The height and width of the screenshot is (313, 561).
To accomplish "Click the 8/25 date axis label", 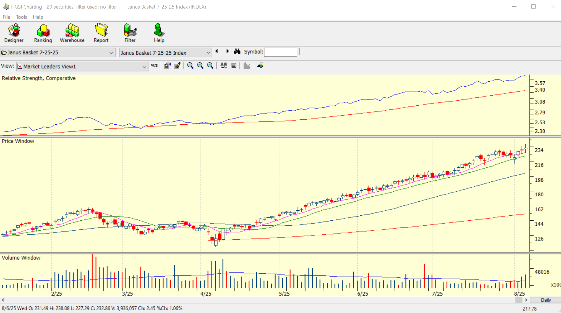I will click(519, 294).
